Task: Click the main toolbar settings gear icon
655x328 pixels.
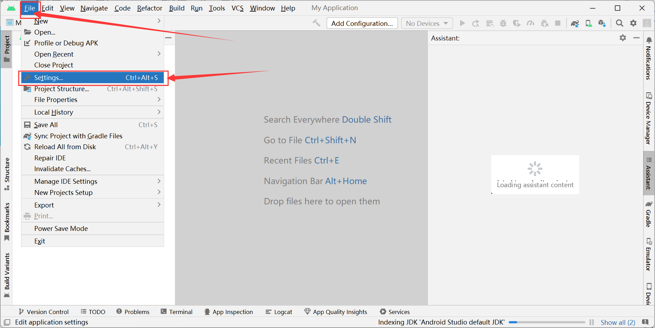Action: tap(633, 23)
